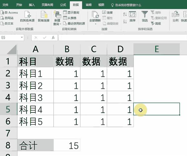
Task: Click 分列 text to columns
Action: [175, 17]
